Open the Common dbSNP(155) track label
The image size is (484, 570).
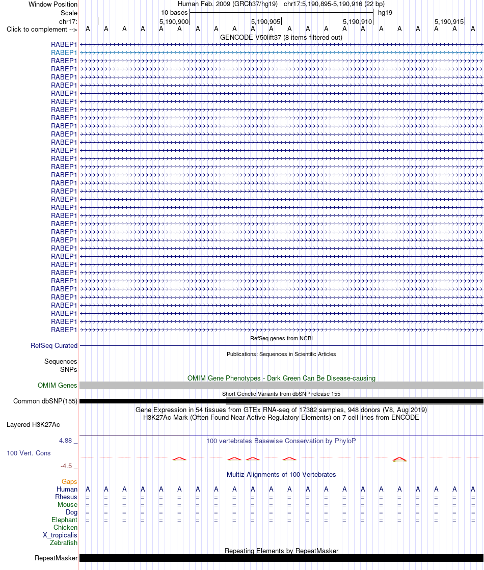(x=45, y=401)
